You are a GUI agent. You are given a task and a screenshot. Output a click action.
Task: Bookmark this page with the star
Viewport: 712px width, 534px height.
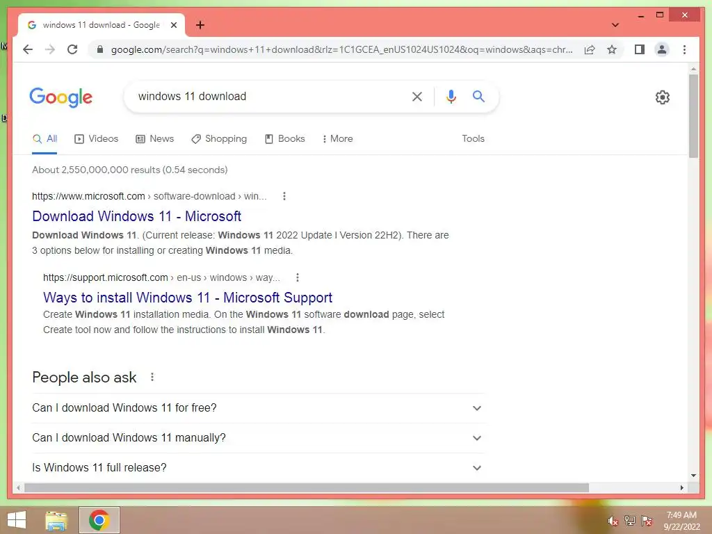click(612, 49)
